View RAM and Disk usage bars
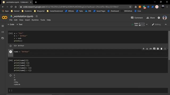Image resolution: width=170 pixels, height=95 pixels. [x=139, y=25]
